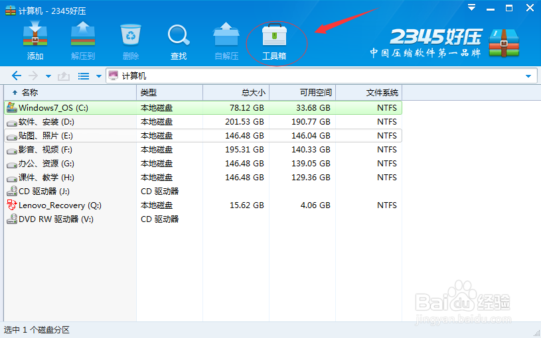The height and width of the screenshot is (338, 541).
Task: Click the list view mode icon
Action: point(84,76)
